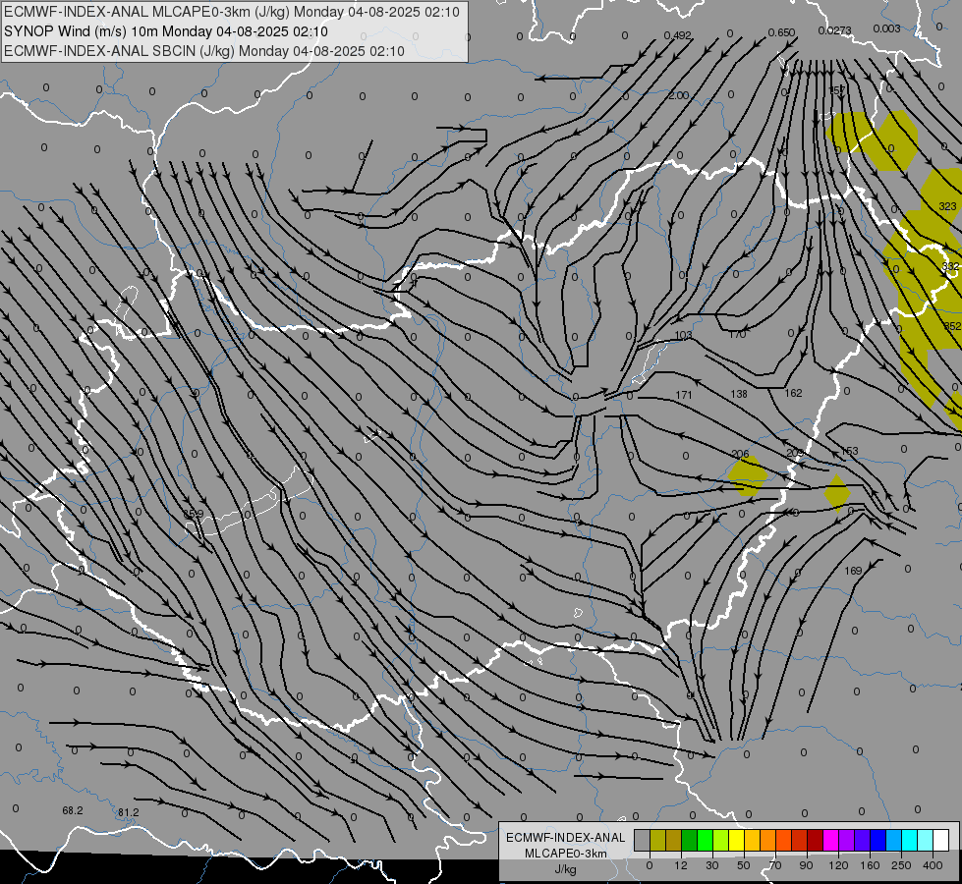The height and width of the screenshot is (884, 962).
Task: Click map value 81.2
Action: tap(128, 812)
